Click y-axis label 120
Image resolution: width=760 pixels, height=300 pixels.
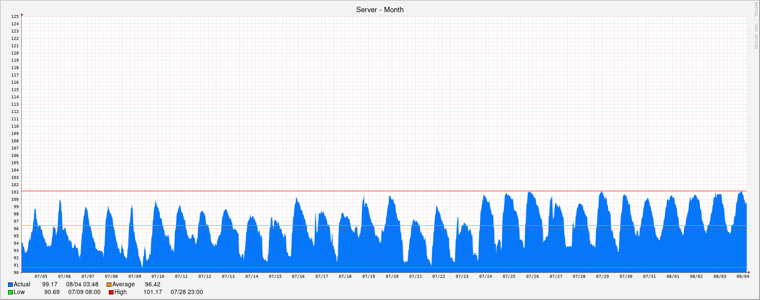point(15,53)
